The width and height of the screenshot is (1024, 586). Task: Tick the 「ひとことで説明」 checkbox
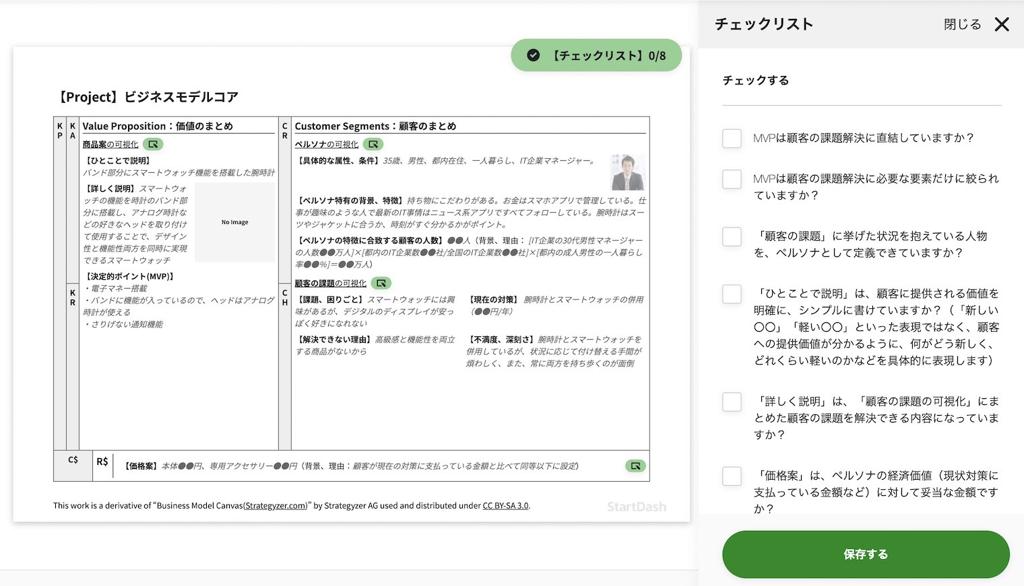click(x=732, y=294)
